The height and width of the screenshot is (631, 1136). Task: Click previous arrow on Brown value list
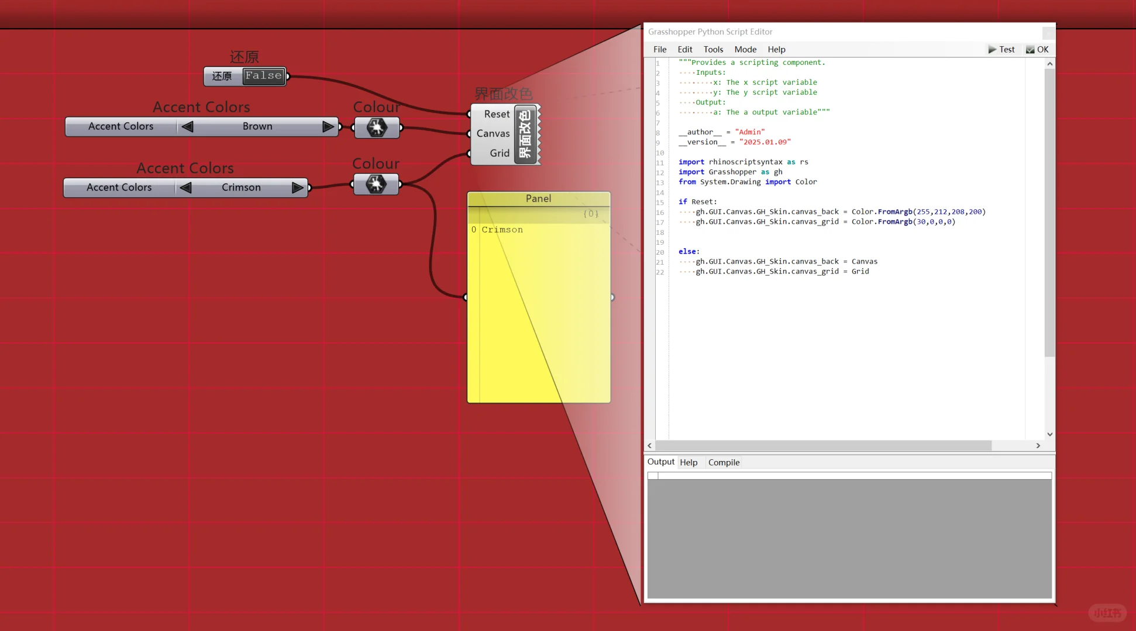(187, 126)
